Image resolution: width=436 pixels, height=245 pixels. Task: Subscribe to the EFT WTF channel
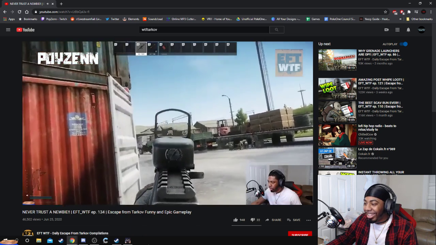(300, 234)
